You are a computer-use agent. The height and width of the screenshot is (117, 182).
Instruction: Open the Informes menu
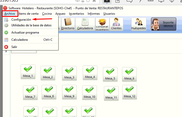click(x=94, y=13)
